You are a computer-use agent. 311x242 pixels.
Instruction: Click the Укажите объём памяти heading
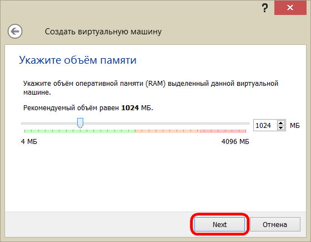(78, 60)
